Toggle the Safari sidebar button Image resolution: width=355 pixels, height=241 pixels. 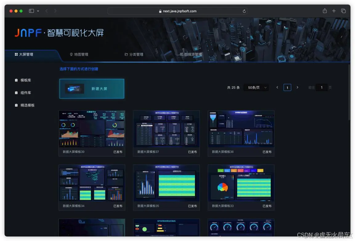[31, 11]
